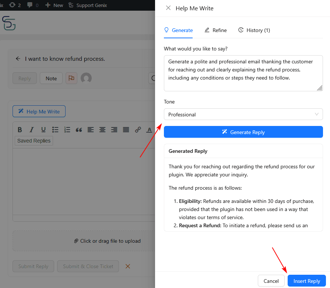Viewport: 330px width, 288px height.
Task: Insert a numbered list
Action: click(67, 130)
